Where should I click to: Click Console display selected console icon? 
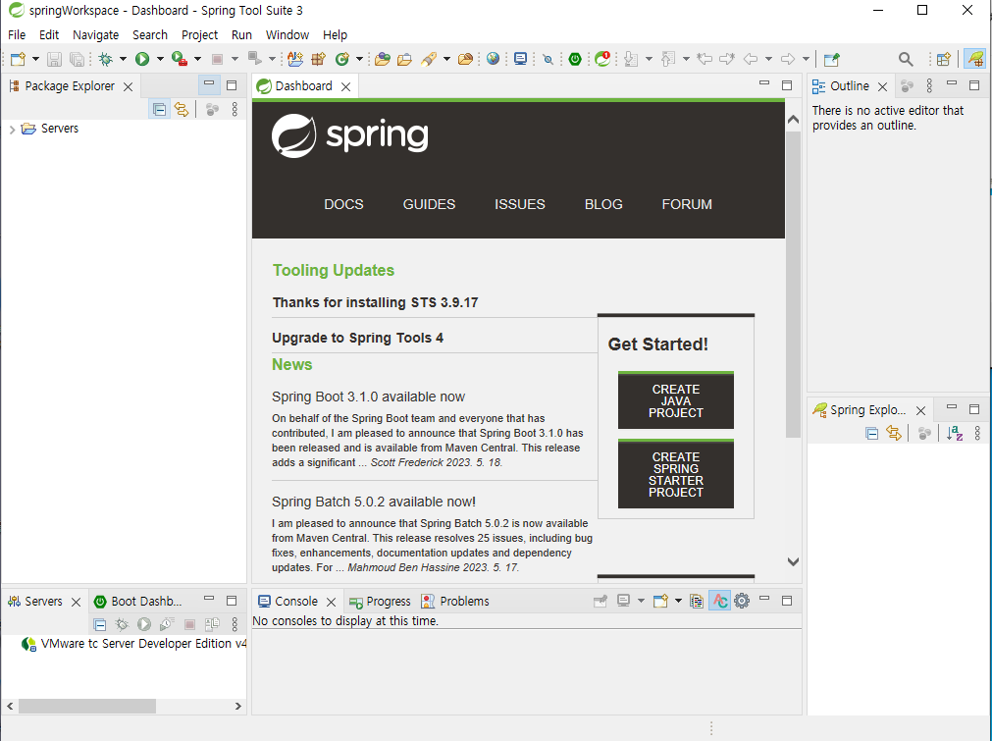point(623,601)
